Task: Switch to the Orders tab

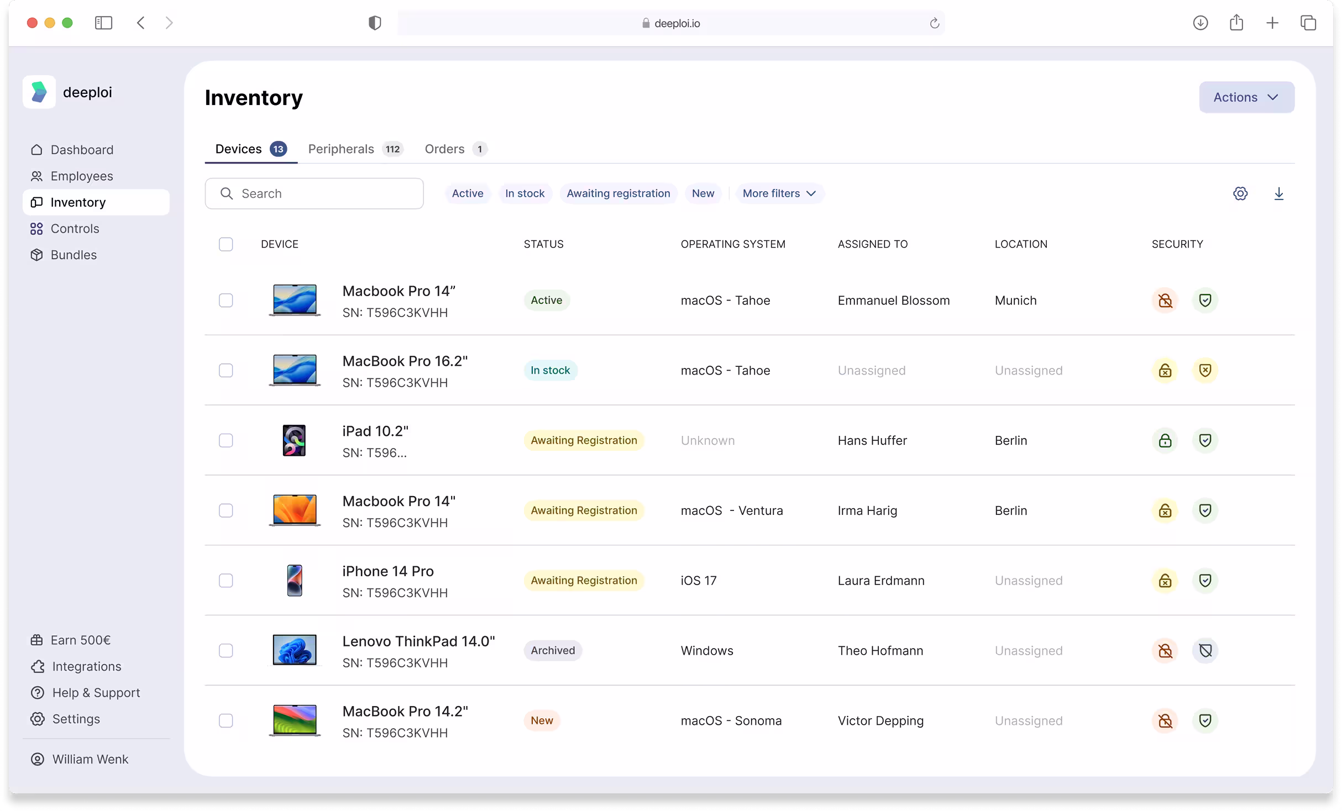Action: (x=455, y=149)
